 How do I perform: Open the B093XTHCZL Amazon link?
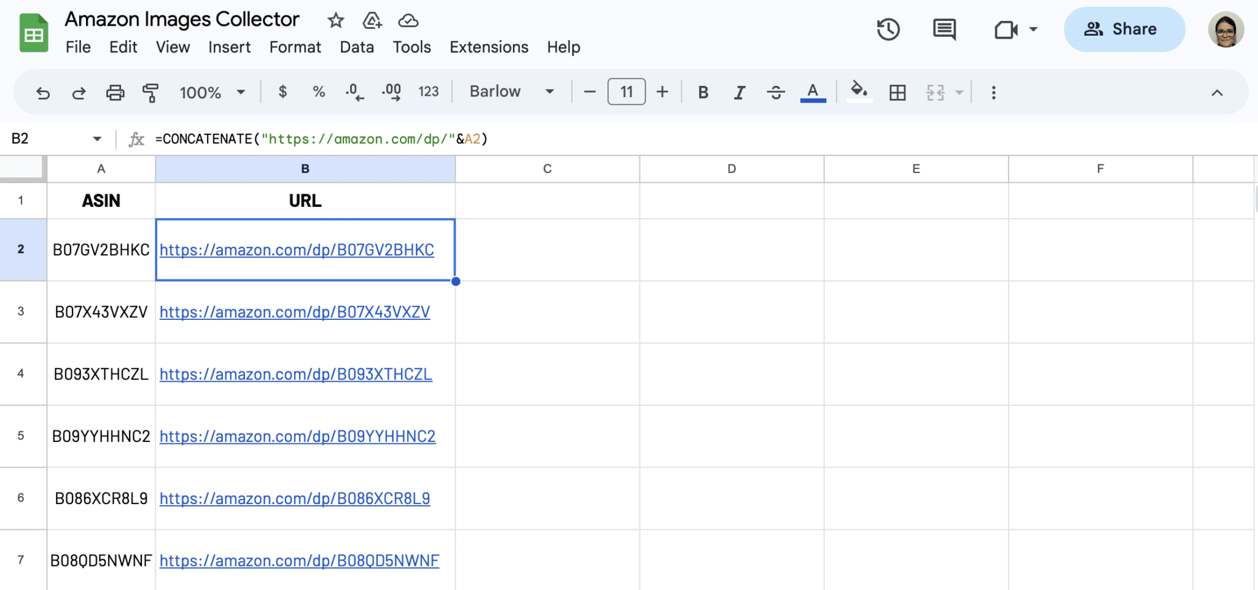click(x=295, y=374)
